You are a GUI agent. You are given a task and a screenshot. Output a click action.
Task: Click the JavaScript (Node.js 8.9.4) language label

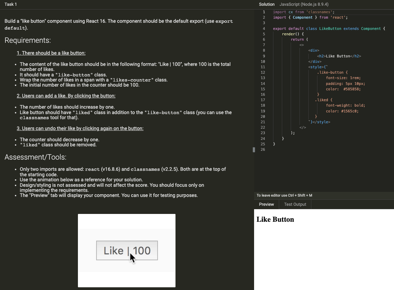[304, 4]
